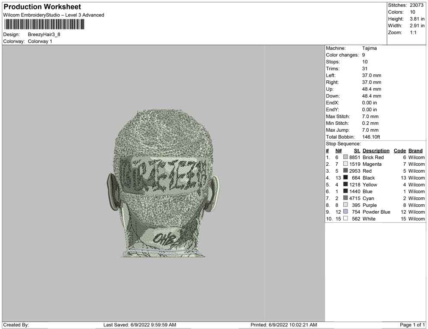Click the Black thread color swatch

pyautogui.click(x=345, y=178)
